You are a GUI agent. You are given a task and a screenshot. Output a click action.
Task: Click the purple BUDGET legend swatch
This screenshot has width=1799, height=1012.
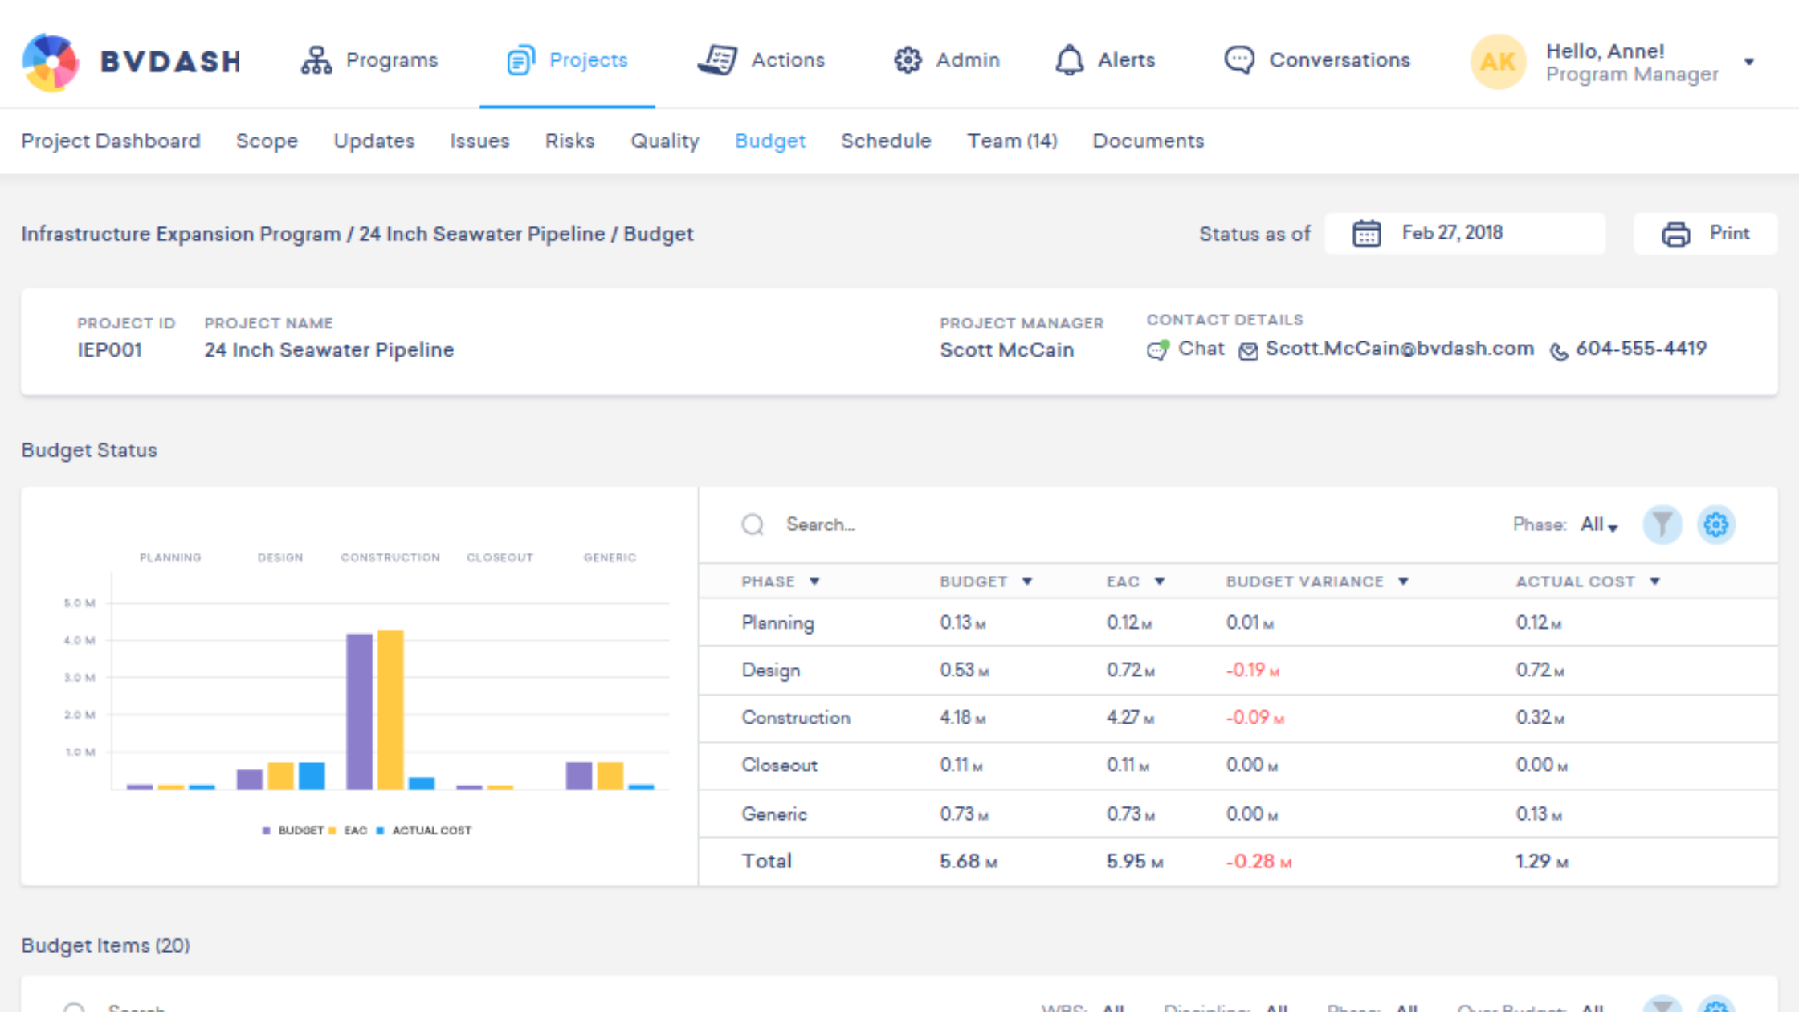(267, 830)
